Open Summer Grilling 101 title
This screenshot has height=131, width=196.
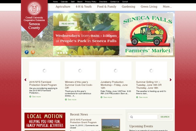(x=149, y=85)
